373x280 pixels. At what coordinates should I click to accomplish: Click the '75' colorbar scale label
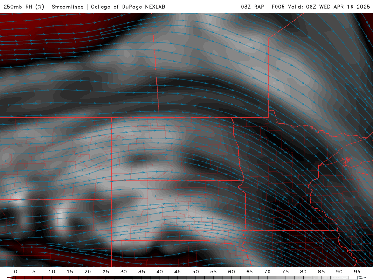coord(285,272)
